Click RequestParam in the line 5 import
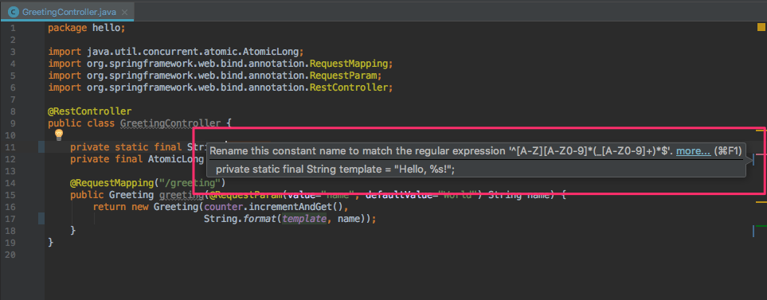 (343, 76)
